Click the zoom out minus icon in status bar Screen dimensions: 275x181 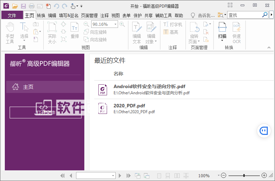click(223, 175)
